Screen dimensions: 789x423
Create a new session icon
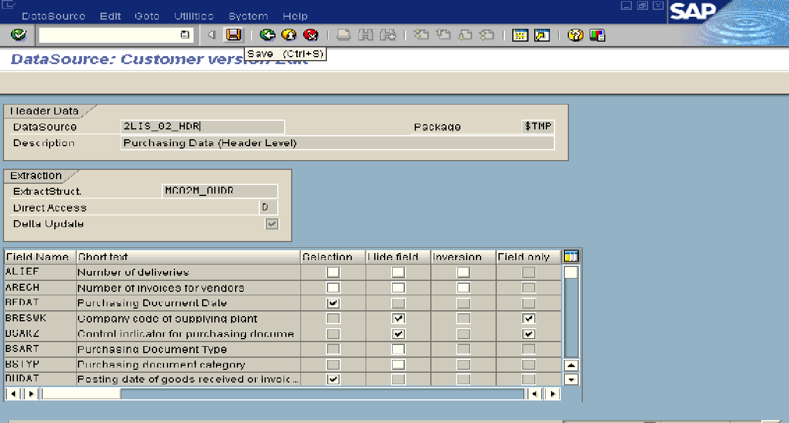tap(520, 35)
